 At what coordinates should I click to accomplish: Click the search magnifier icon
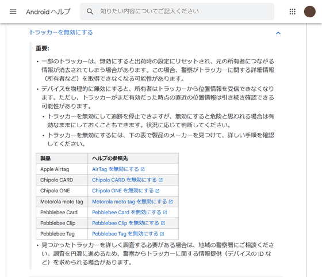(90, 12)
